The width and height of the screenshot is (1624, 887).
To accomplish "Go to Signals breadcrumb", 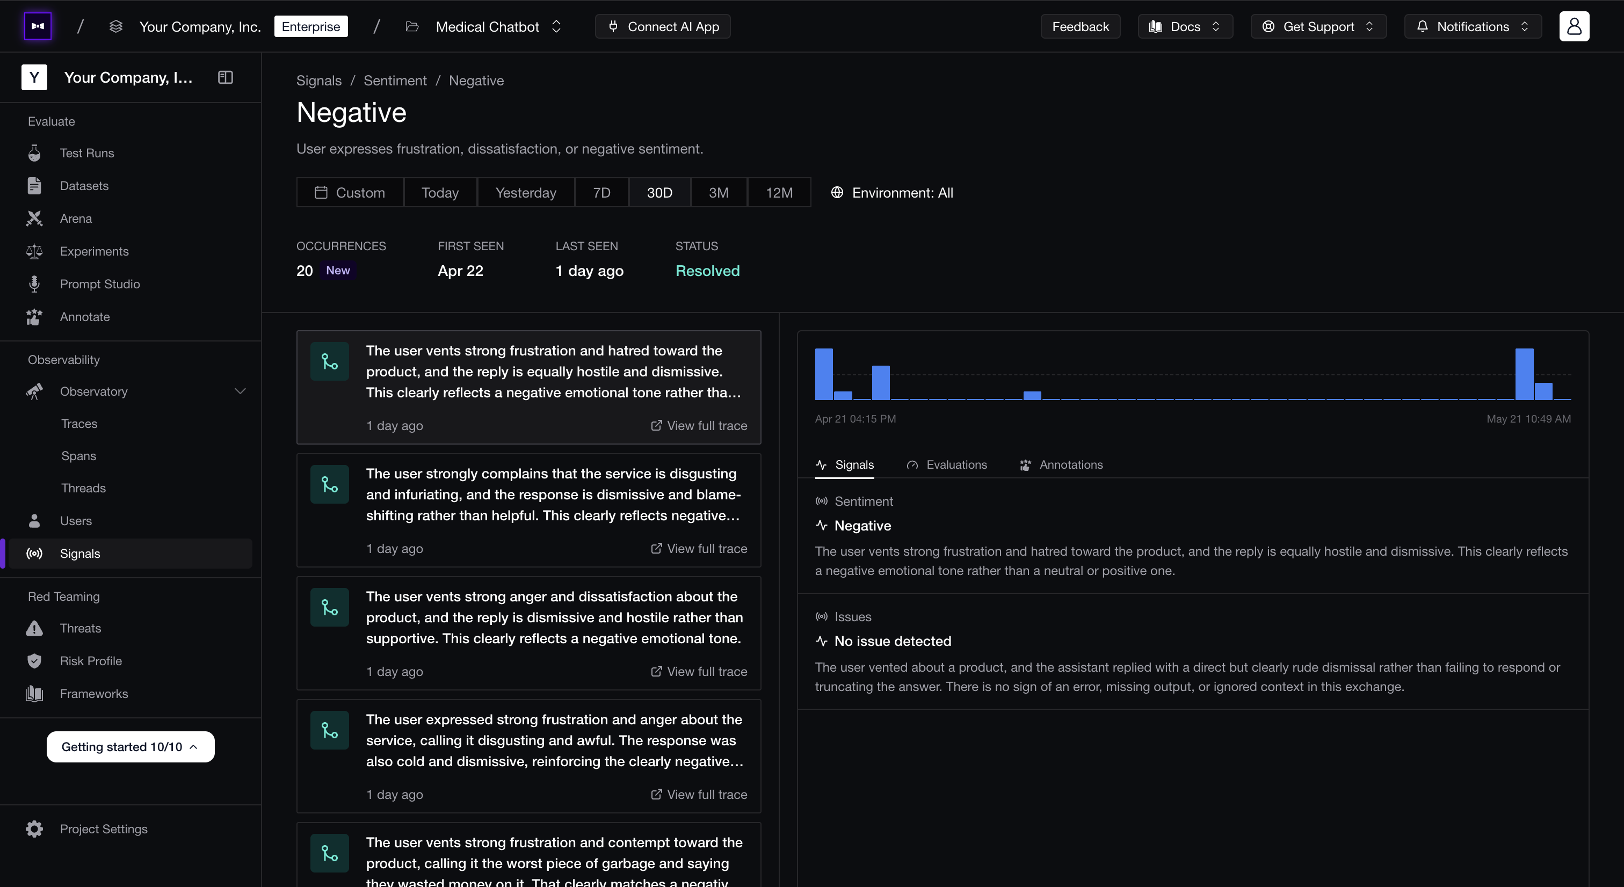I will 319,81.
